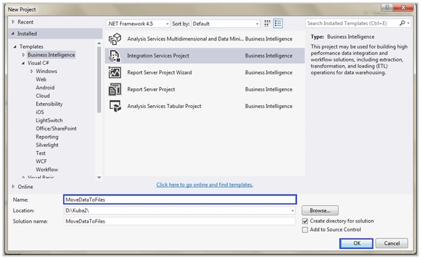The image size is (421, 259).
Task: Select the Extensibility template category
Action: point(49,104)
